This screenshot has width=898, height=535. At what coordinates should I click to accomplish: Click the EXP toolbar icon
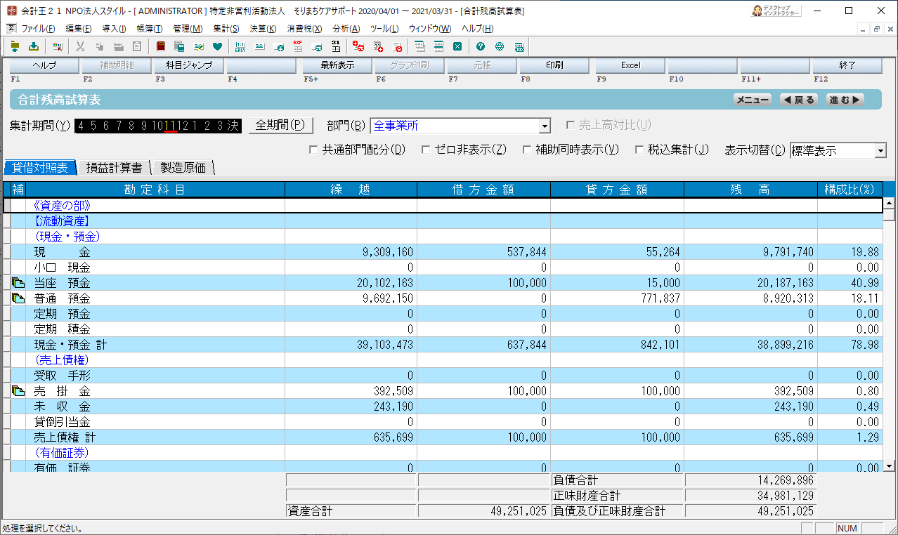coord(298,47)
